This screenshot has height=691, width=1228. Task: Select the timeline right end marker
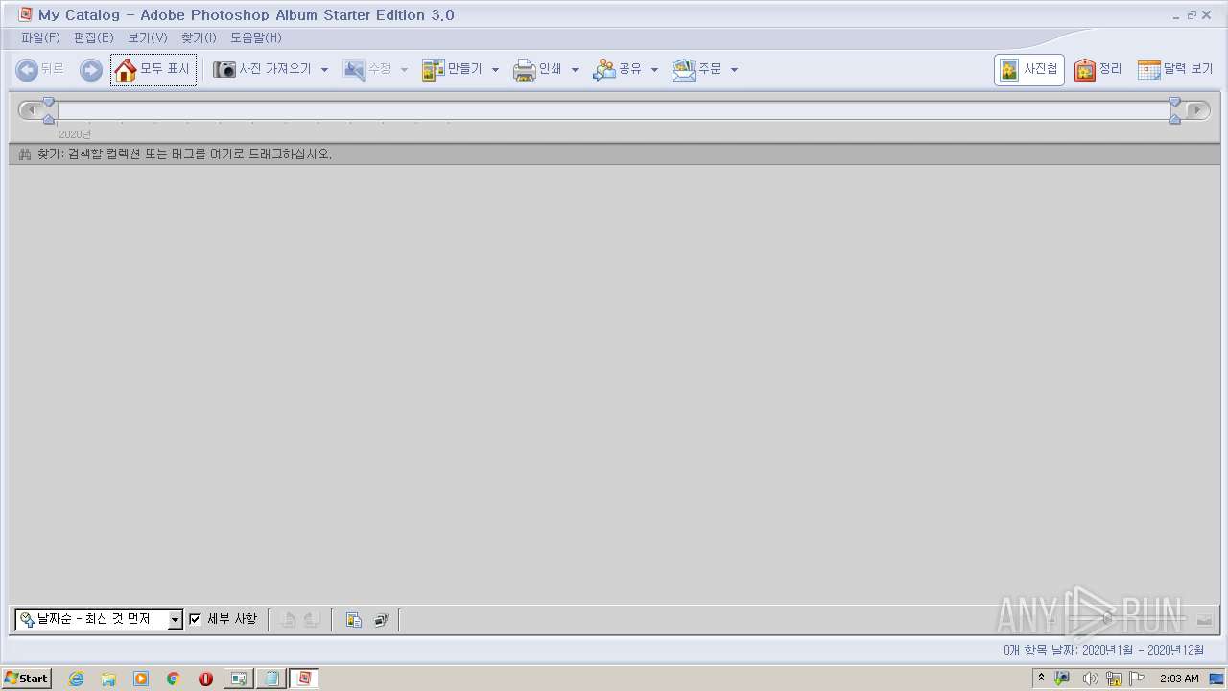(x=1175, y=110)
